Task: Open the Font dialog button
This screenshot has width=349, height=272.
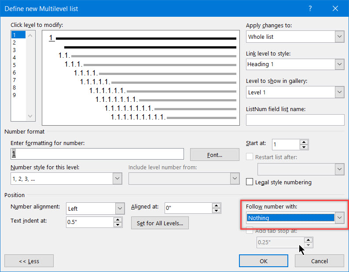Action: pos(215,154)
